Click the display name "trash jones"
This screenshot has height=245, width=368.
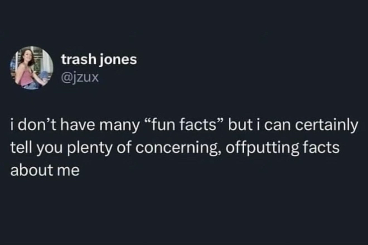point(99,59)
